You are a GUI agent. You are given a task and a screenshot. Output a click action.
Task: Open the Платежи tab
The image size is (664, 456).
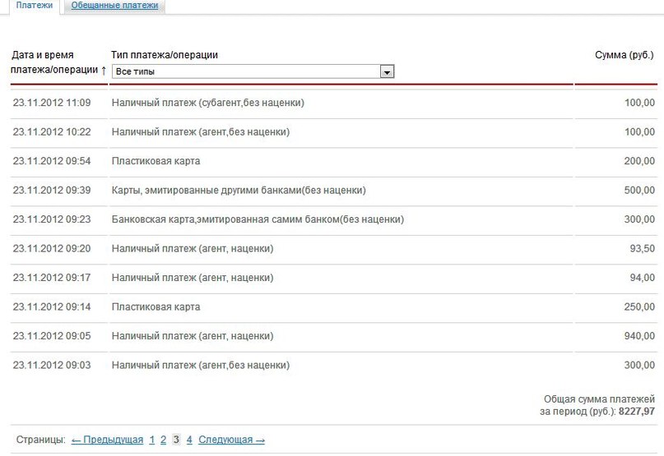pyautogui.click(x=35, y=6)
